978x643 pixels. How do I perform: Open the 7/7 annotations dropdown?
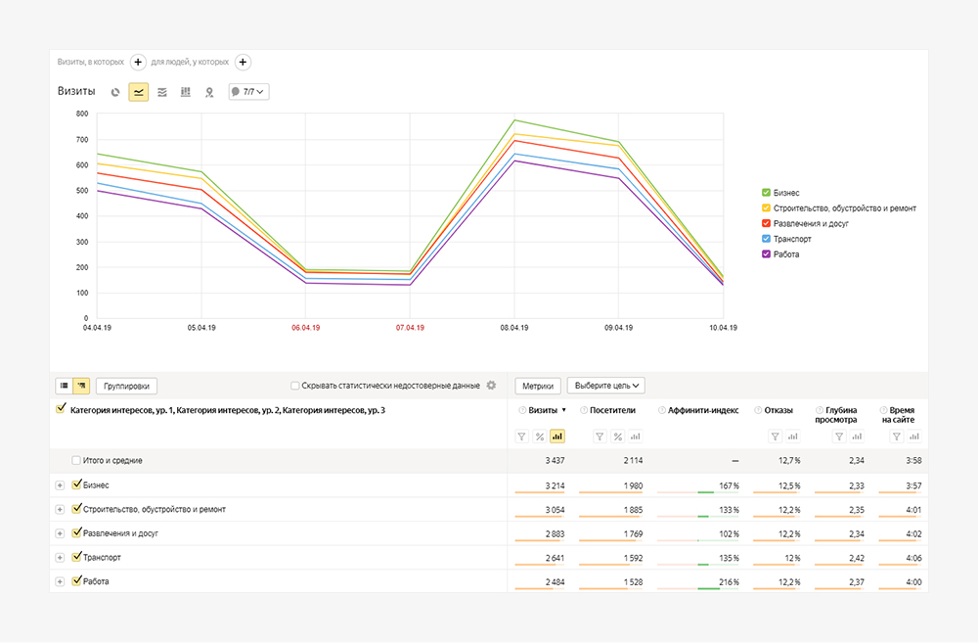pyautogui.click(x=248, y=92)
